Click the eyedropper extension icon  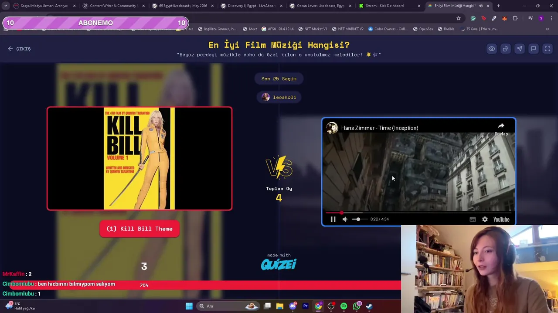pos(494,18)
